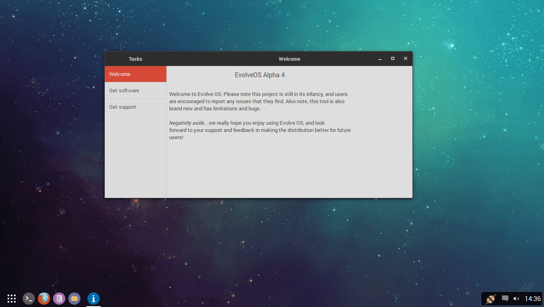
Task: Click the EvolveOS Alpha 4 heading
Action: click(x=260, y=75)
